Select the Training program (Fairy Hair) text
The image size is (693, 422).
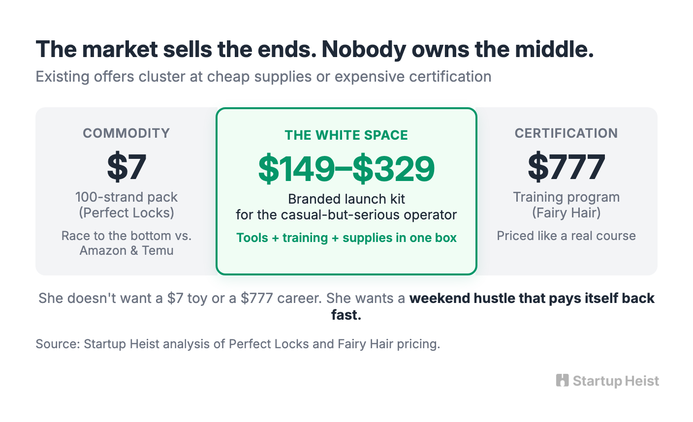(566, 205)
